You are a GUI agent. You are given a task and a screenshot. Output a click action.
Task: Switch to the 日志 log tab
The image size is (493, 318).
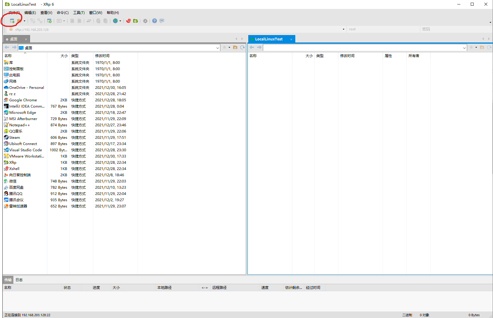19,280
